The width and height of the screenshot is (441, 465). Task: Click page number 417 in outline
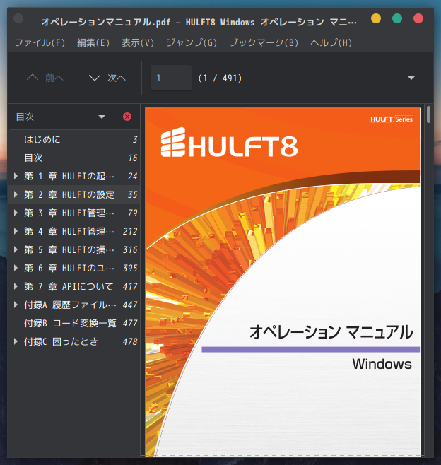pyautogui.click(x=130, y=286)
